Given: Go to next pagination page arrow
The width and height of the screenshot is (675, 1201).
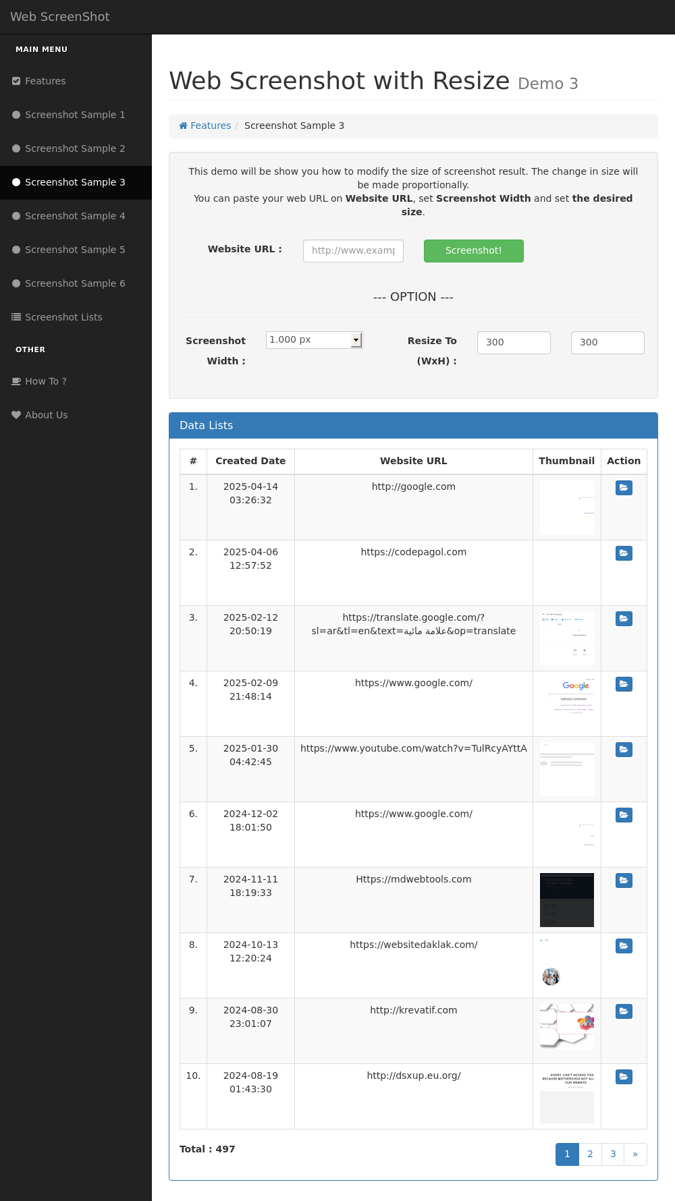Looking at the screenshot, I should click(635, 1154).
